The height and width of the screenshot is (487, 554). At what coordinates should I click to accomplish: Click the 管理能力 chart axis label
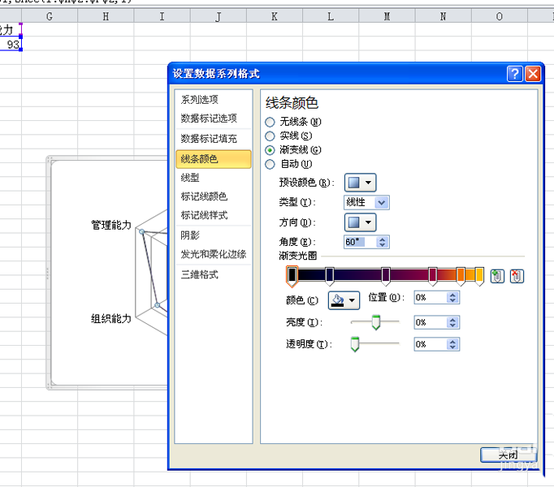[x=111, y=225]
